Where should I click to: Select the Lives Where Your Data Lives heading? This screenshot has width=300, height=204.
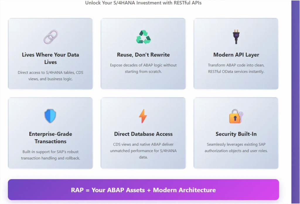tap(50, 58)
